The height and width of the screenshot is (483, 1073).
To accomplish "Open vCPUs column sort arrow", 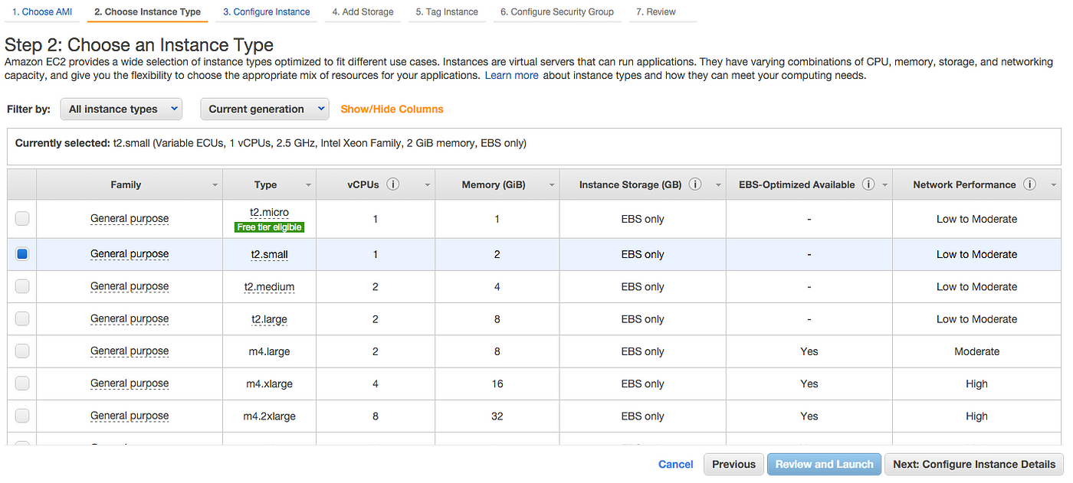I will [x=426, y=185].
